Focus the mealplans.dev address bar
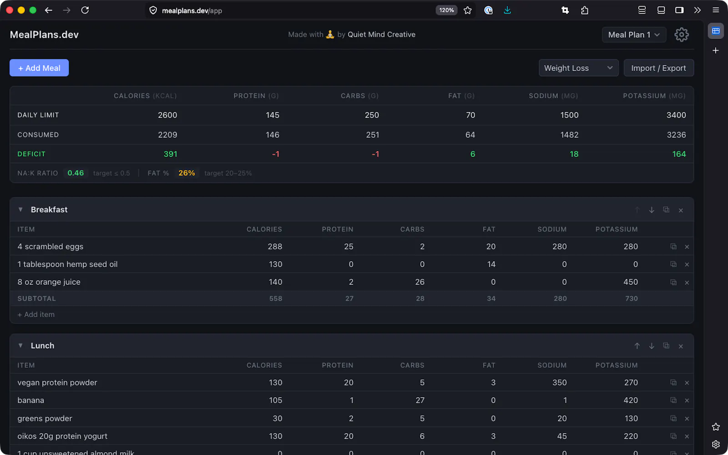Screen dimensions: 728x455 tap(291, 10)
